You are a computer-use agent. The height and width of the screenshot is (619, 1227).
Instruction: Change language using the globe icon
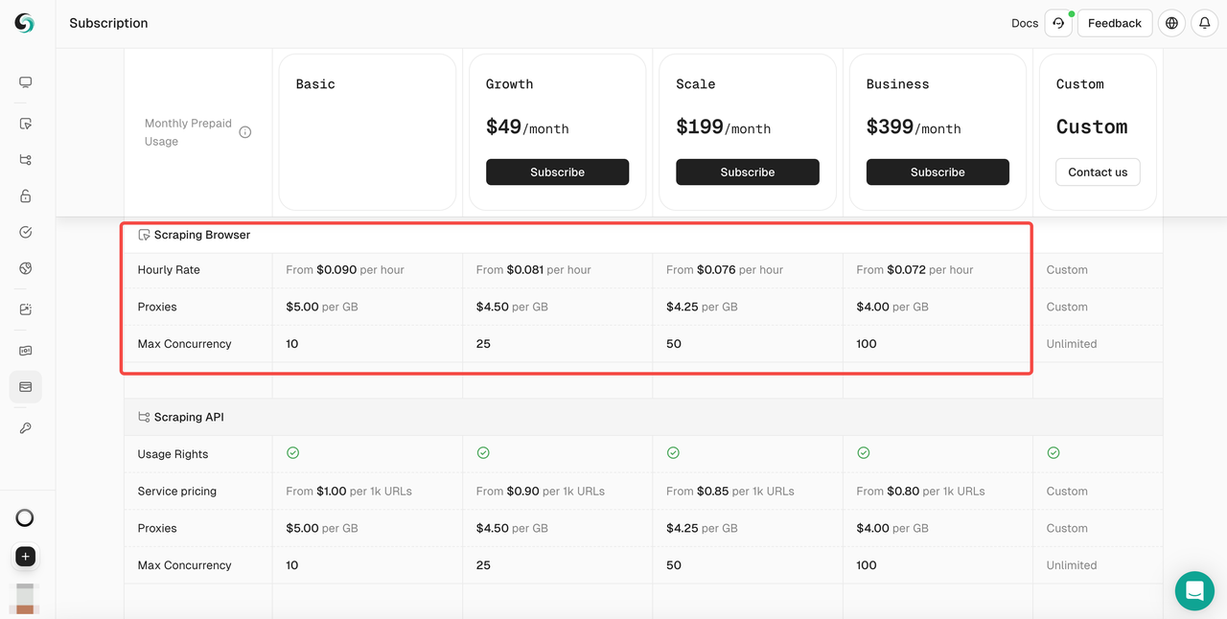point(1171,22)
